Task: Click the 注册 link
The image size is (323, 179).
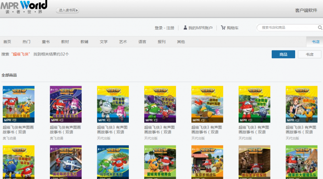Action: point(170,28)
